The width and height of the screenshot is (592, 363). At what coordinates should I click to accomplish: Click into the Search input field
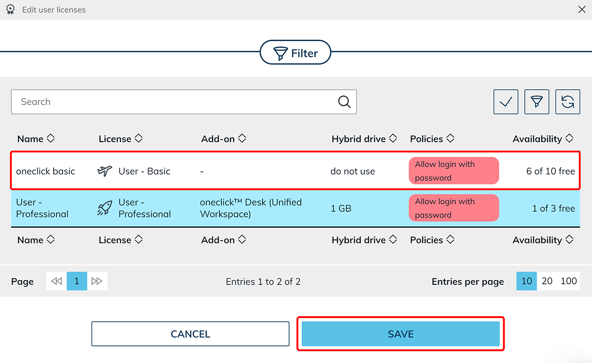click(176, 102)
